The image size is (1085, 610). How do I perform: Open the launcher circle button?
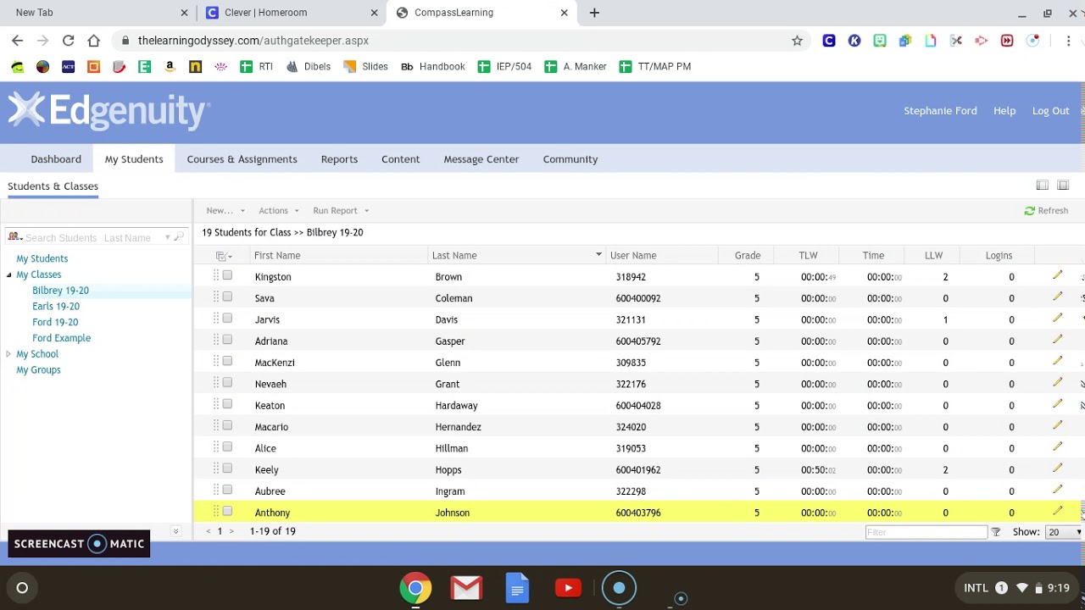22,587
